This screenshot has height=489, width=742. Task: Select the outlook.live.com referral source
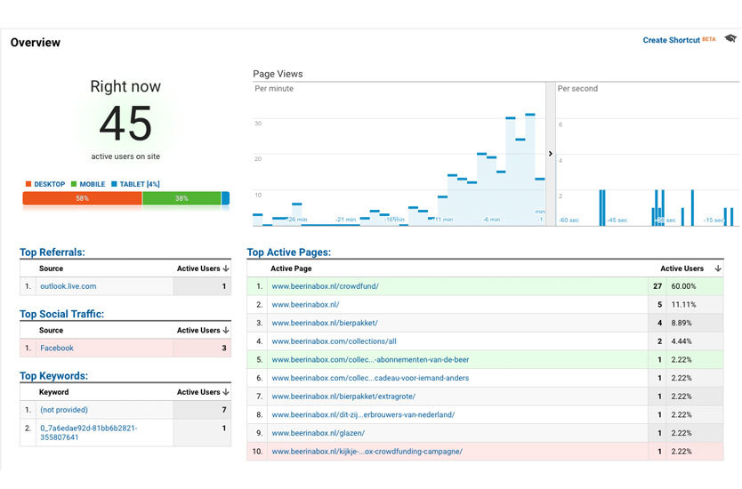pyautogui.click(x=68, y=286)
